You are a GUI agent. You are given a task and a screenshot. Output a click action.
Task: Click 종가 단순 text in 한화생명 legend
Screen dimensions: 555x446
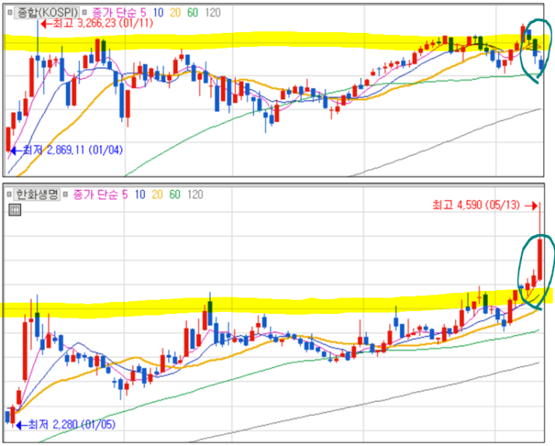pyautogui.click(x=95, y=195)
